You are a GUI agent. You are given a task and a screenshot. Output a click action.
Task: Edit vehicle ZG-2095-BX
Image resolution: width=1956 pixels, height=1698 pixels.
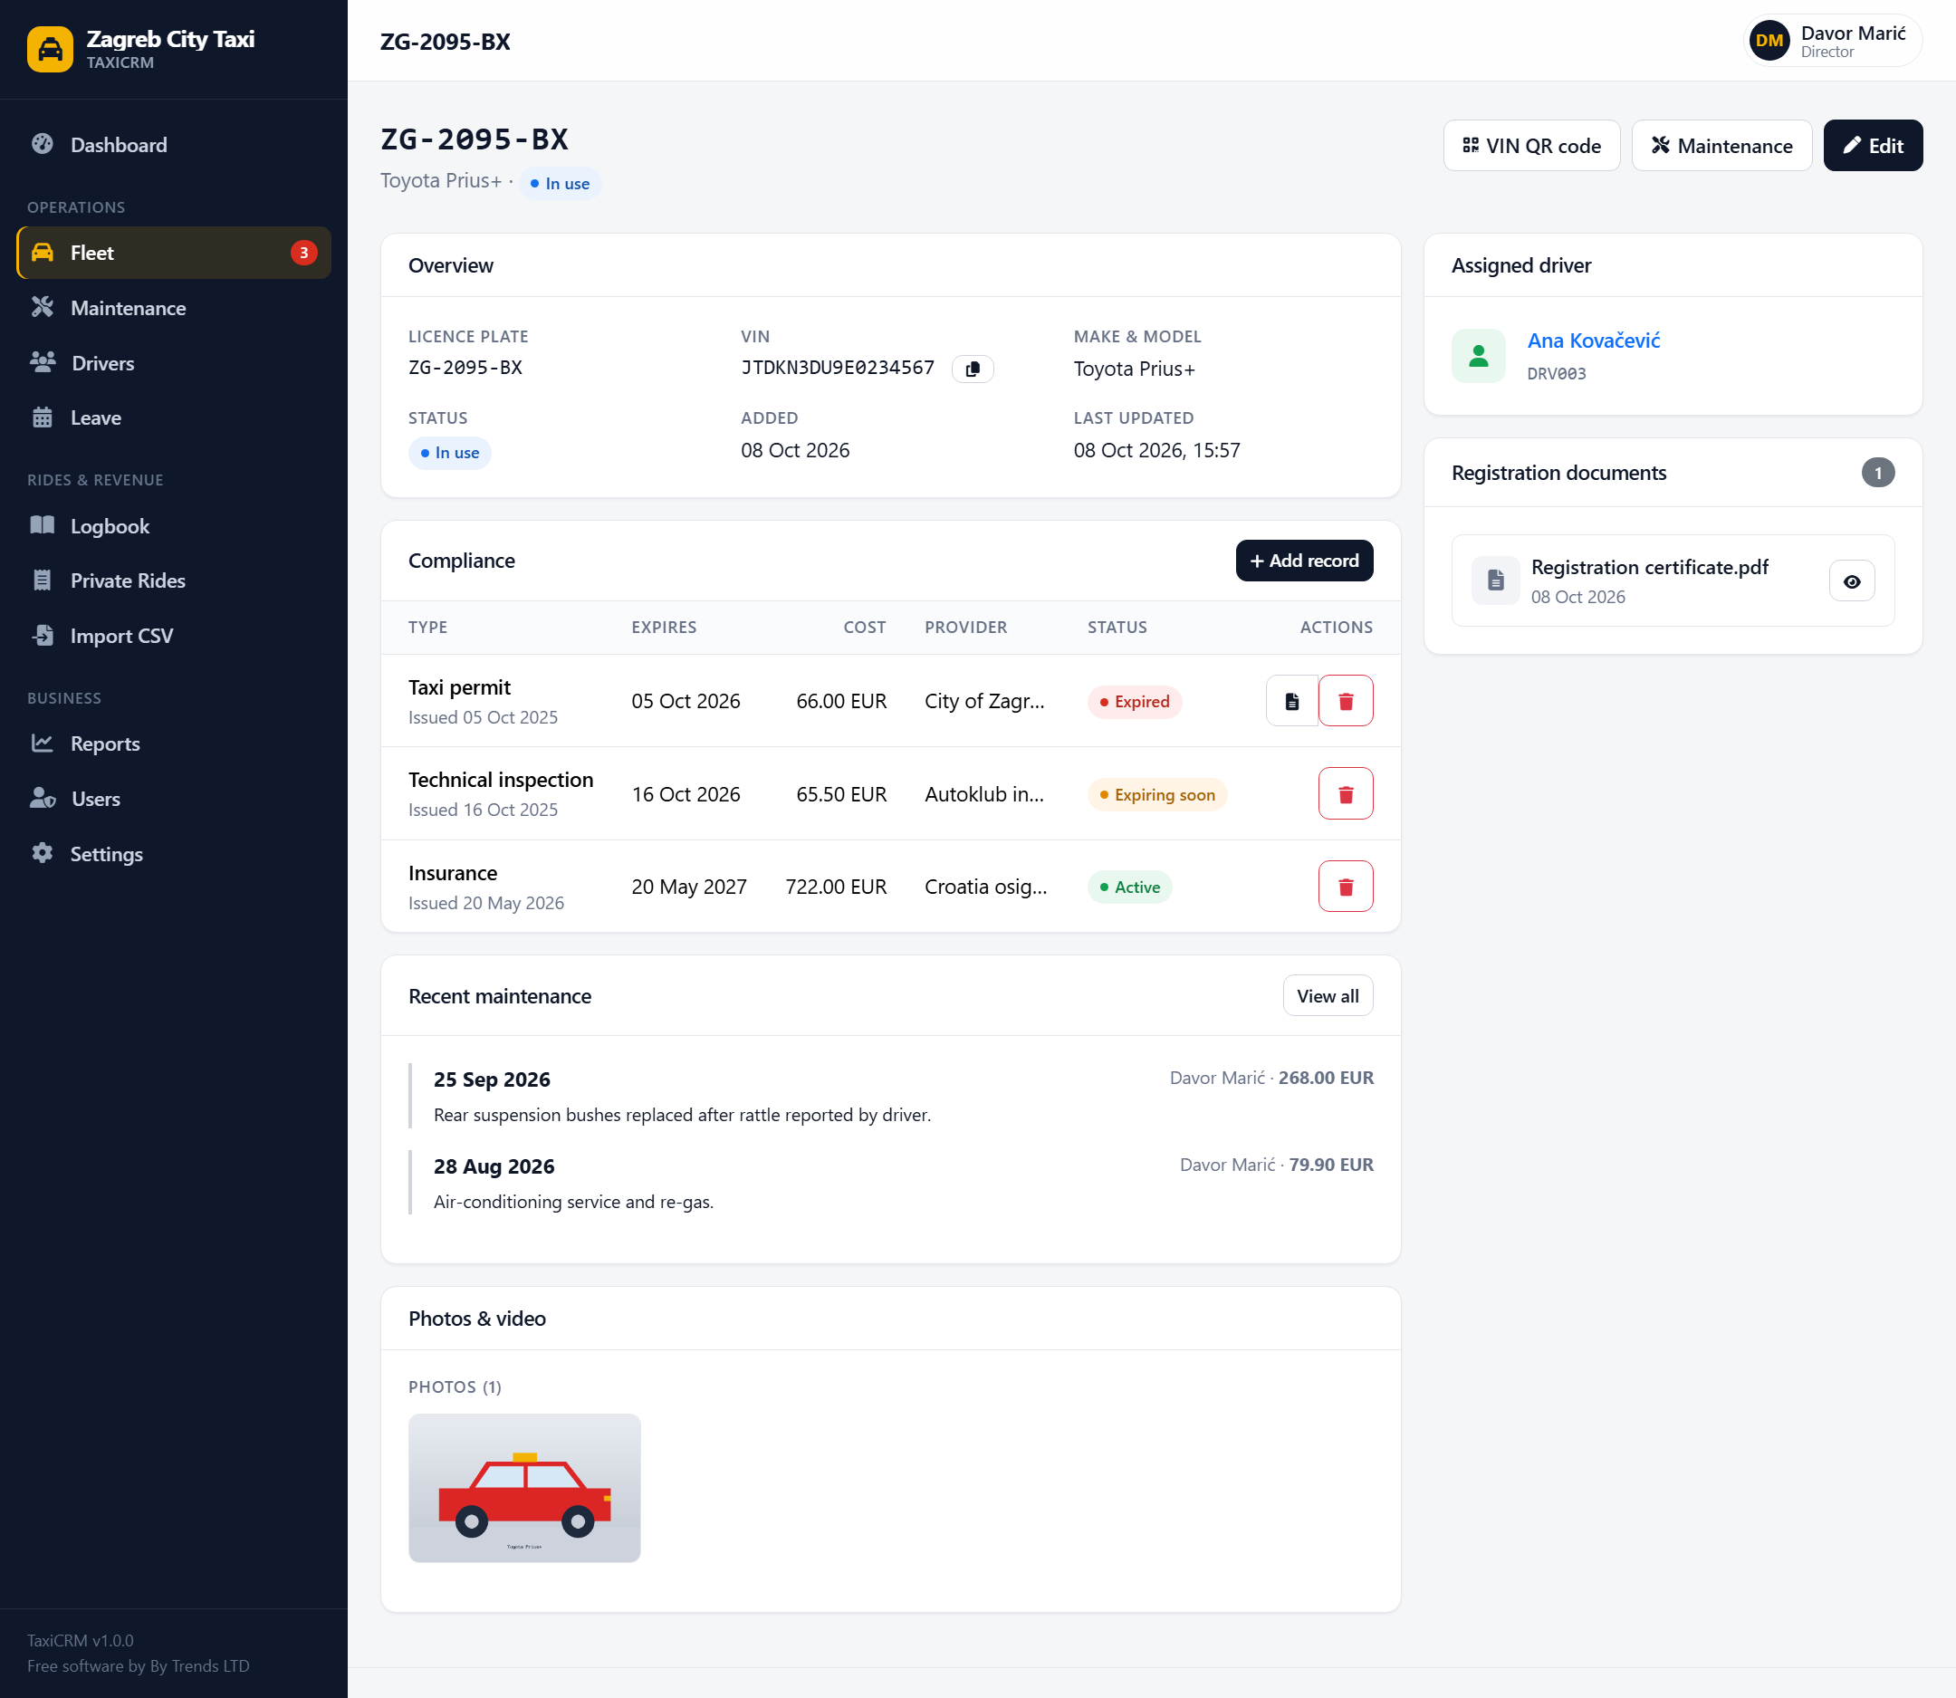coord(1873,146)
